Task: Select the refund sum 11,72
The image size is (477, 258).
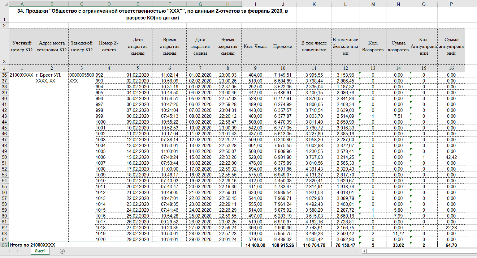Action: coord(398,234)
